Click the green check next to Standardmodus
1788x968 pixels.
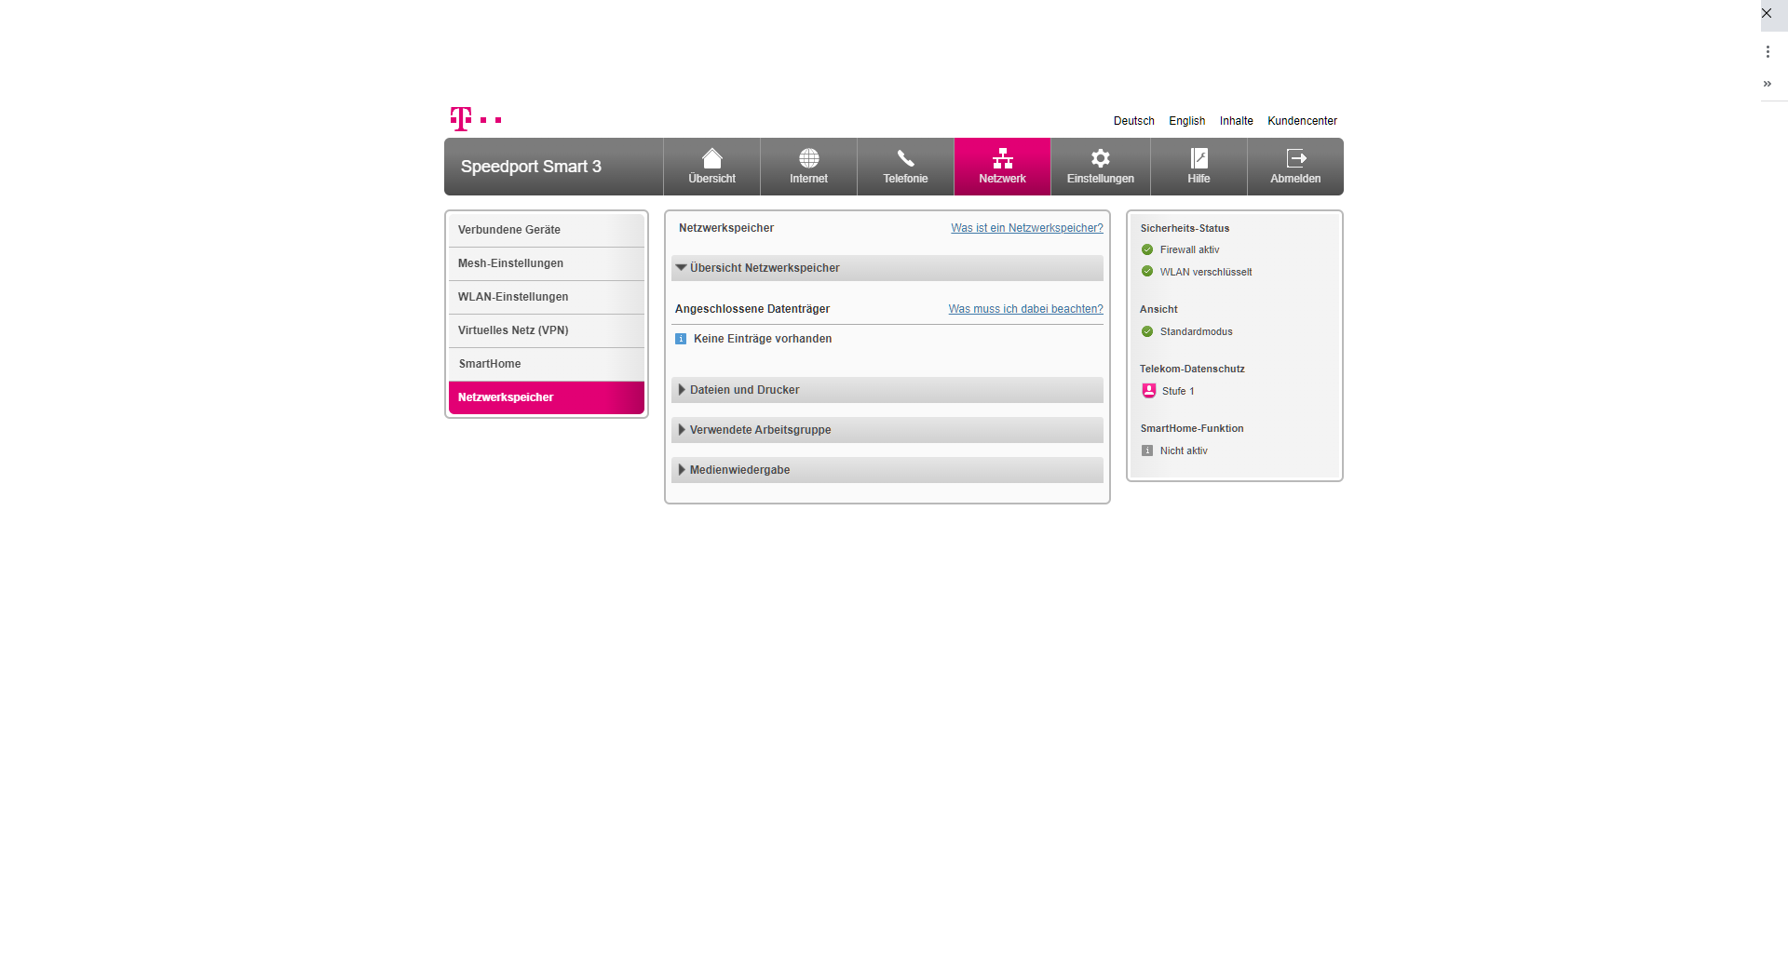1147,331
